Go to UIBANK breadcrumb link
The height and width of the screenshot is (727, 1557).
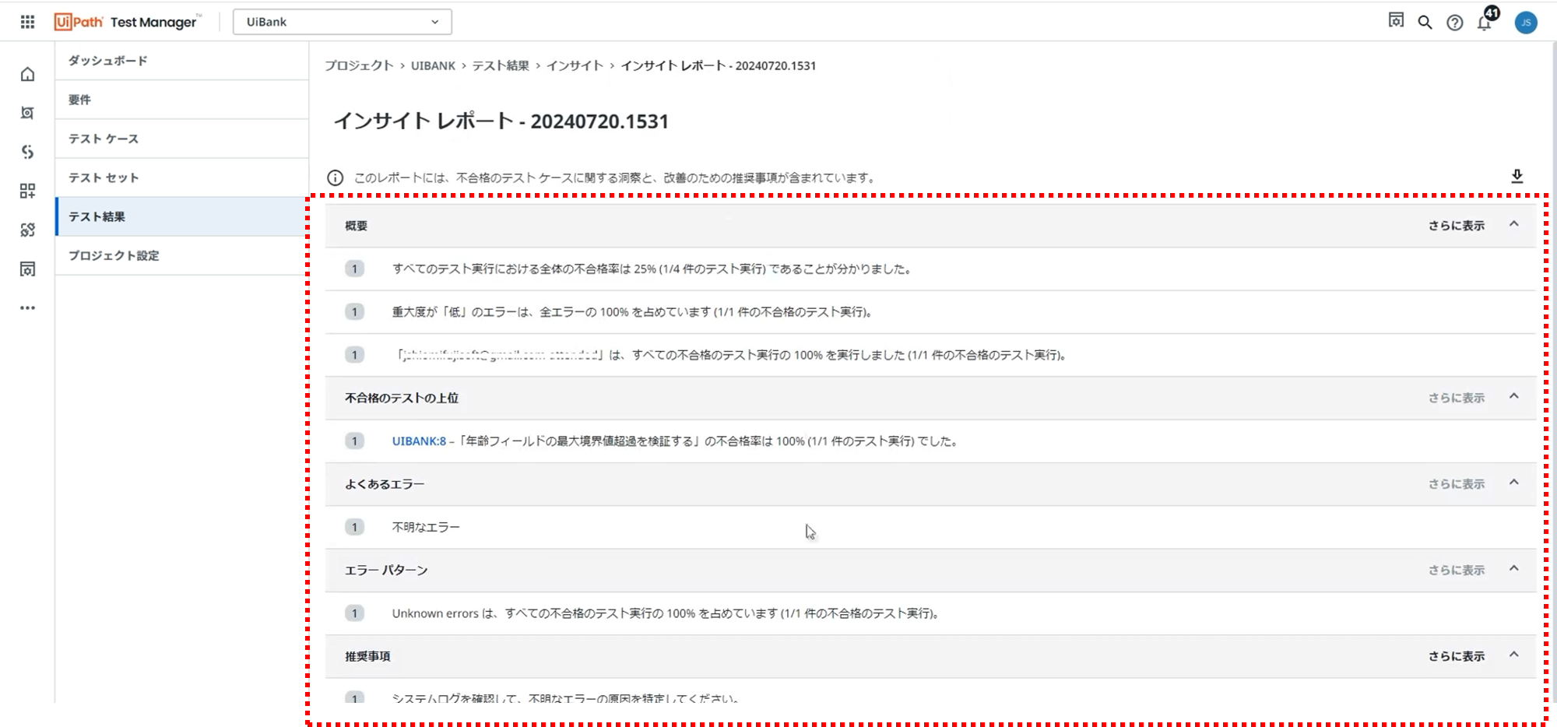point(433,65)
